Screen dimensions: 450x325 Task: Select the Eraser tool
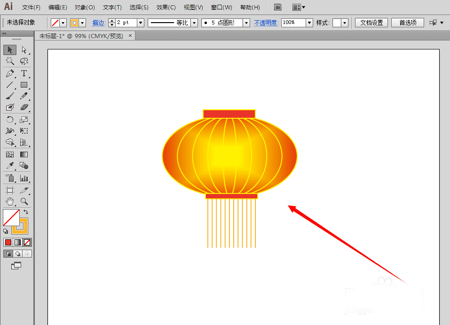pos(24,107)
